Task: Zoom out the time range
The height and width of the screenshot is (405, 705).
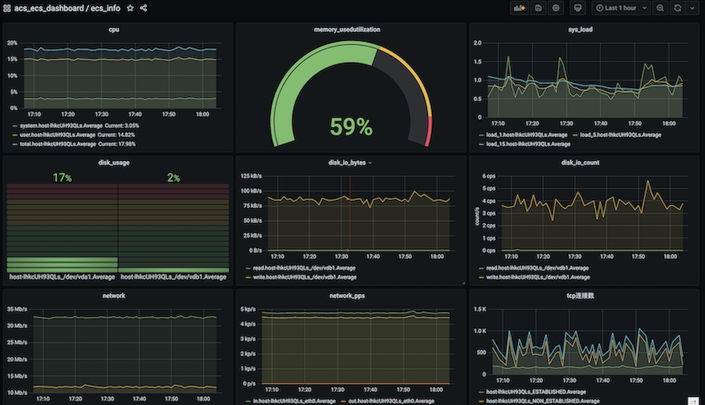Action: [660, 8]
